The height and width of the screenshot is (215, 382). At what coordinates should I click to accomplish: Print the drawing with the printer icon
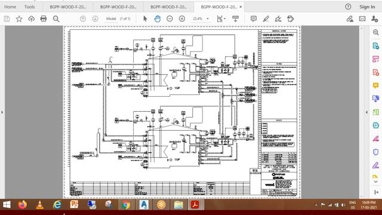click(44, 19)
